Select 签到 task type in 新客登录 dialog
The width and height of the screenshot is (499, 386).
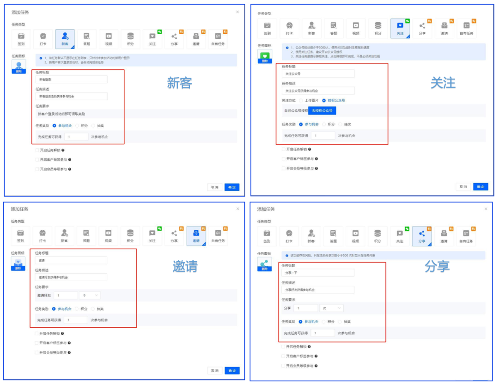21,39
